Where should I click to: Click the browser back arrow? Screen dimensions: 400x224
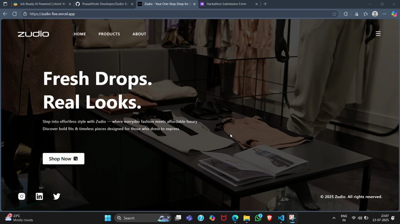click(x=5, y=14)
